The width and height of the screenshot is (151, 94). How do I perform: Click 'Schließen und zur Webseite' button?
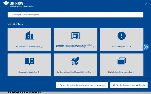(129, 85)
